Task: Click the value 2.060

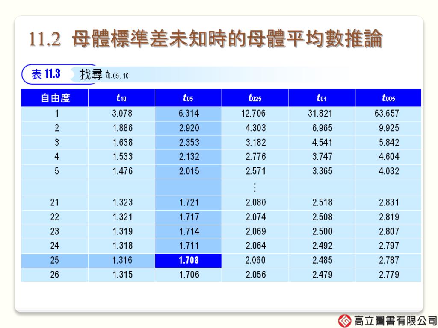Action: [256, 260]
